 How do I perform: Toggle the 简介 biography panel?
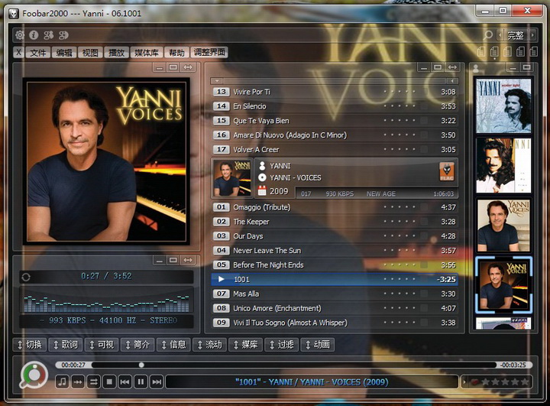pos(137,345)
